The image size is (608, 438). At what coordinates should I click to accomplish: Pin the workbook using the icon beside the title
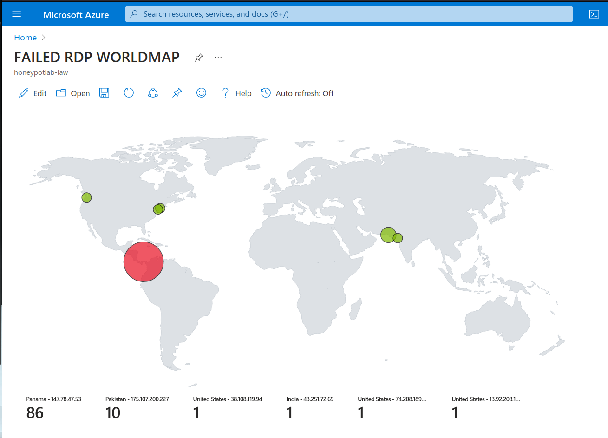199,58
